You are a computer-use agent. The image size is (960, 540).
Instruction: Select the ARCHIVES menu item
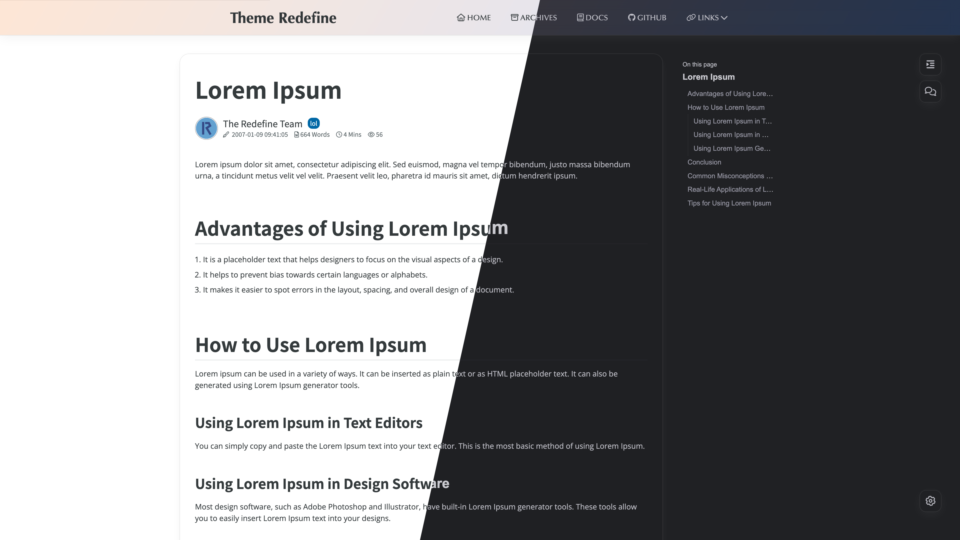[533, 18]
